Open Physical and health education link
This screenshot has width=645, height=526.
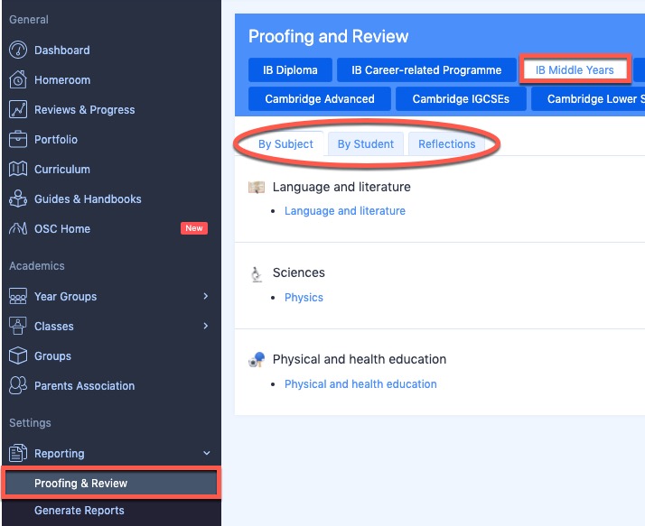tap(360, 383)
